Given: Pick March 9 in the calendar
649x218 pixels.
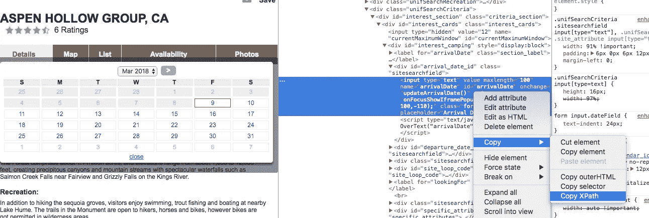Looking at the screenshot, I should (213, 103).
